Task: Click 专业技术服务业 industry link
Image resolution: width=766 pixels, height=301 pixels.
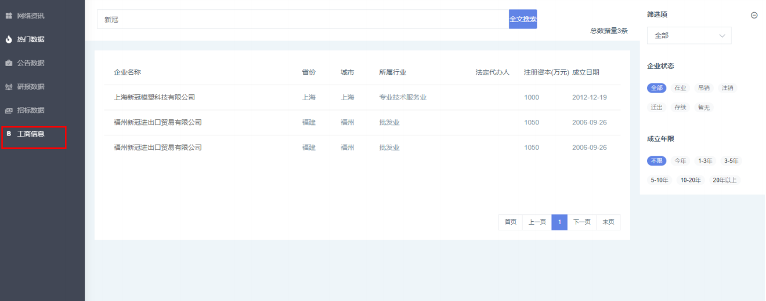Action: pos(403,97)
